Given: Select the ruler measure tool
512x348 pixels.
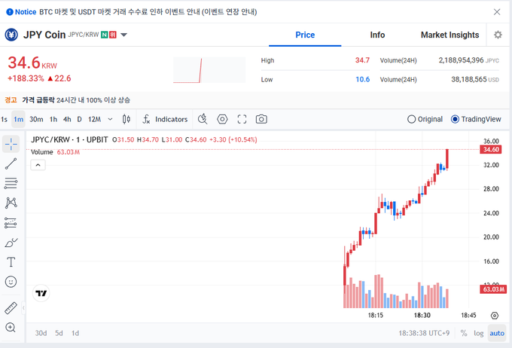Looking at the screenshot, I should pyautogui.click(x=11, y=308).
